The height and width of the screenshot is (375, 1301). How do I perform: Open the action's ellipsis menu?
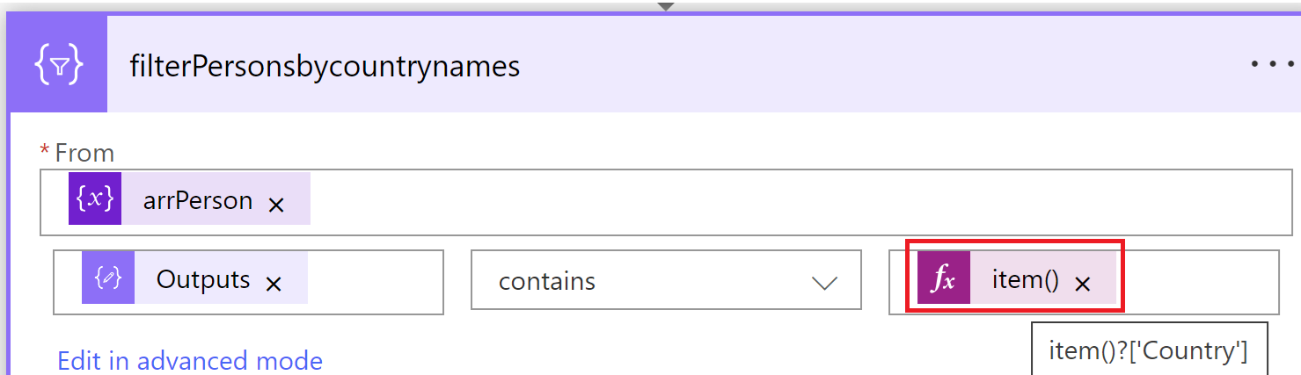click(1272, 66)
